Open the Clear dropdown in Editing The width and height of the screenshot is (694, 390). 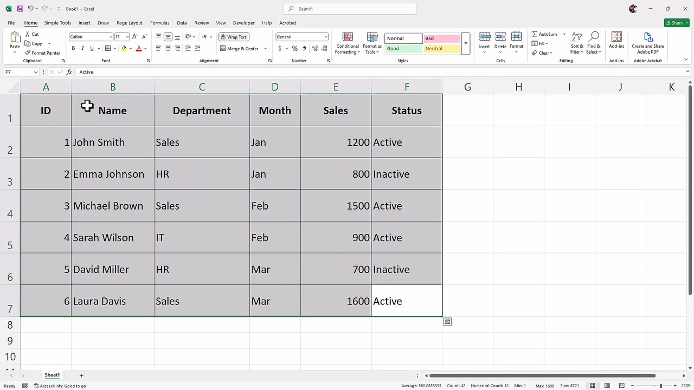point(542,53)
